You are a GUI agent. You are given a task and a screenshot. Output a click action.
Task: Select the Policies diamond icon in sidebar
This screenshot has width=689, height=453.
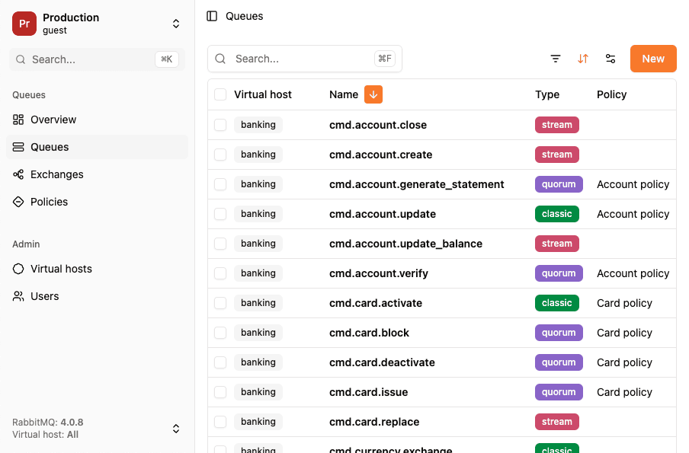click(x=17, y=202)
